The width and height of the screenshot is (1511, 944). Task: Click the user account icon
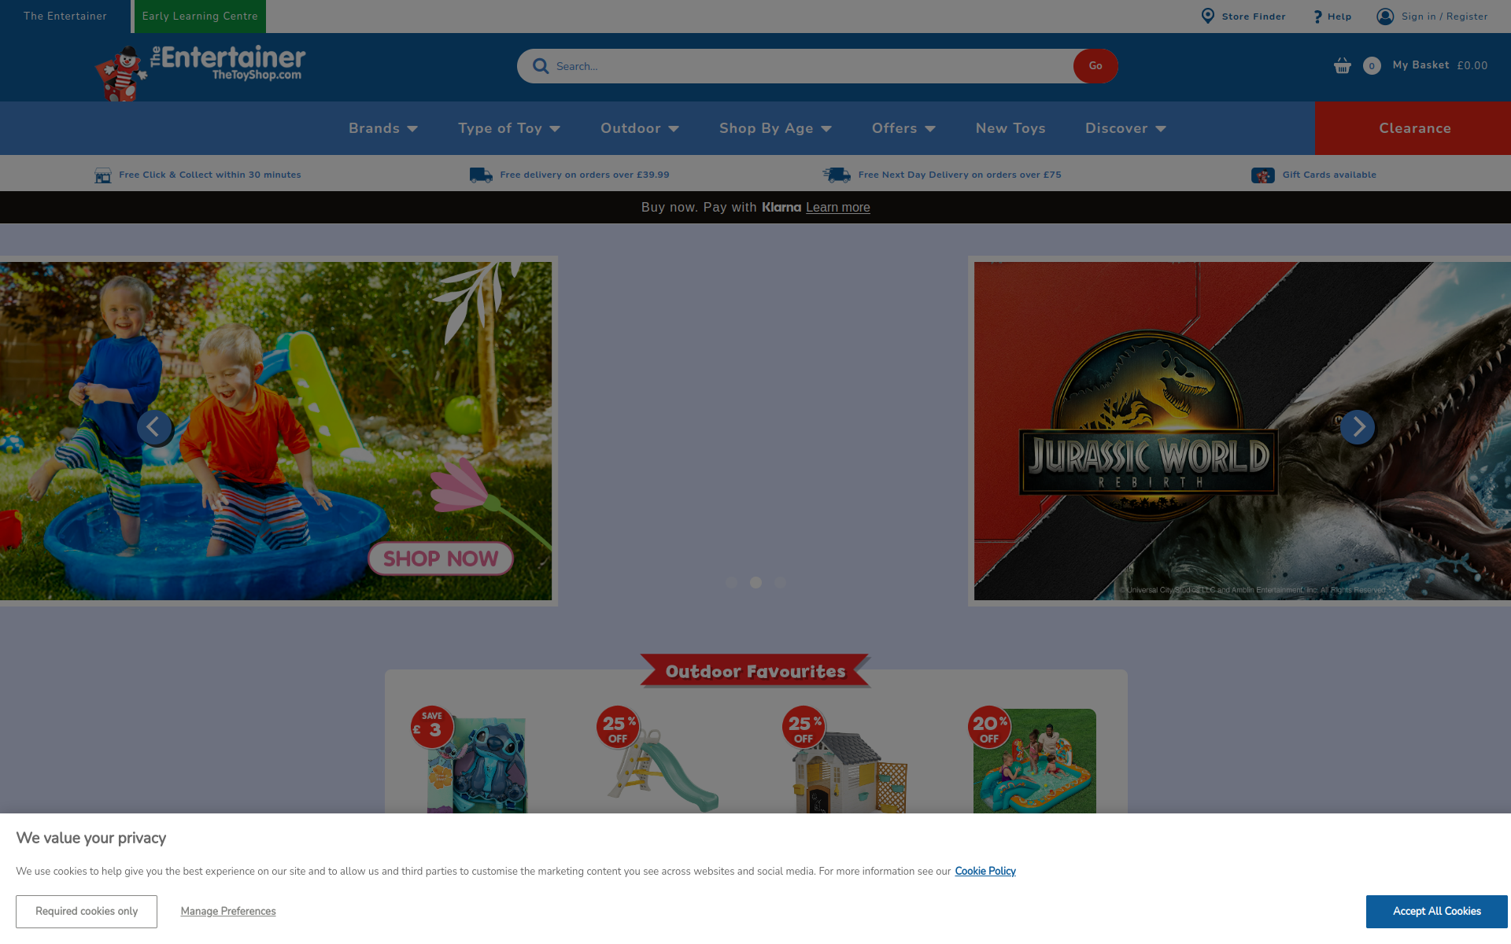click(1385, 17)
